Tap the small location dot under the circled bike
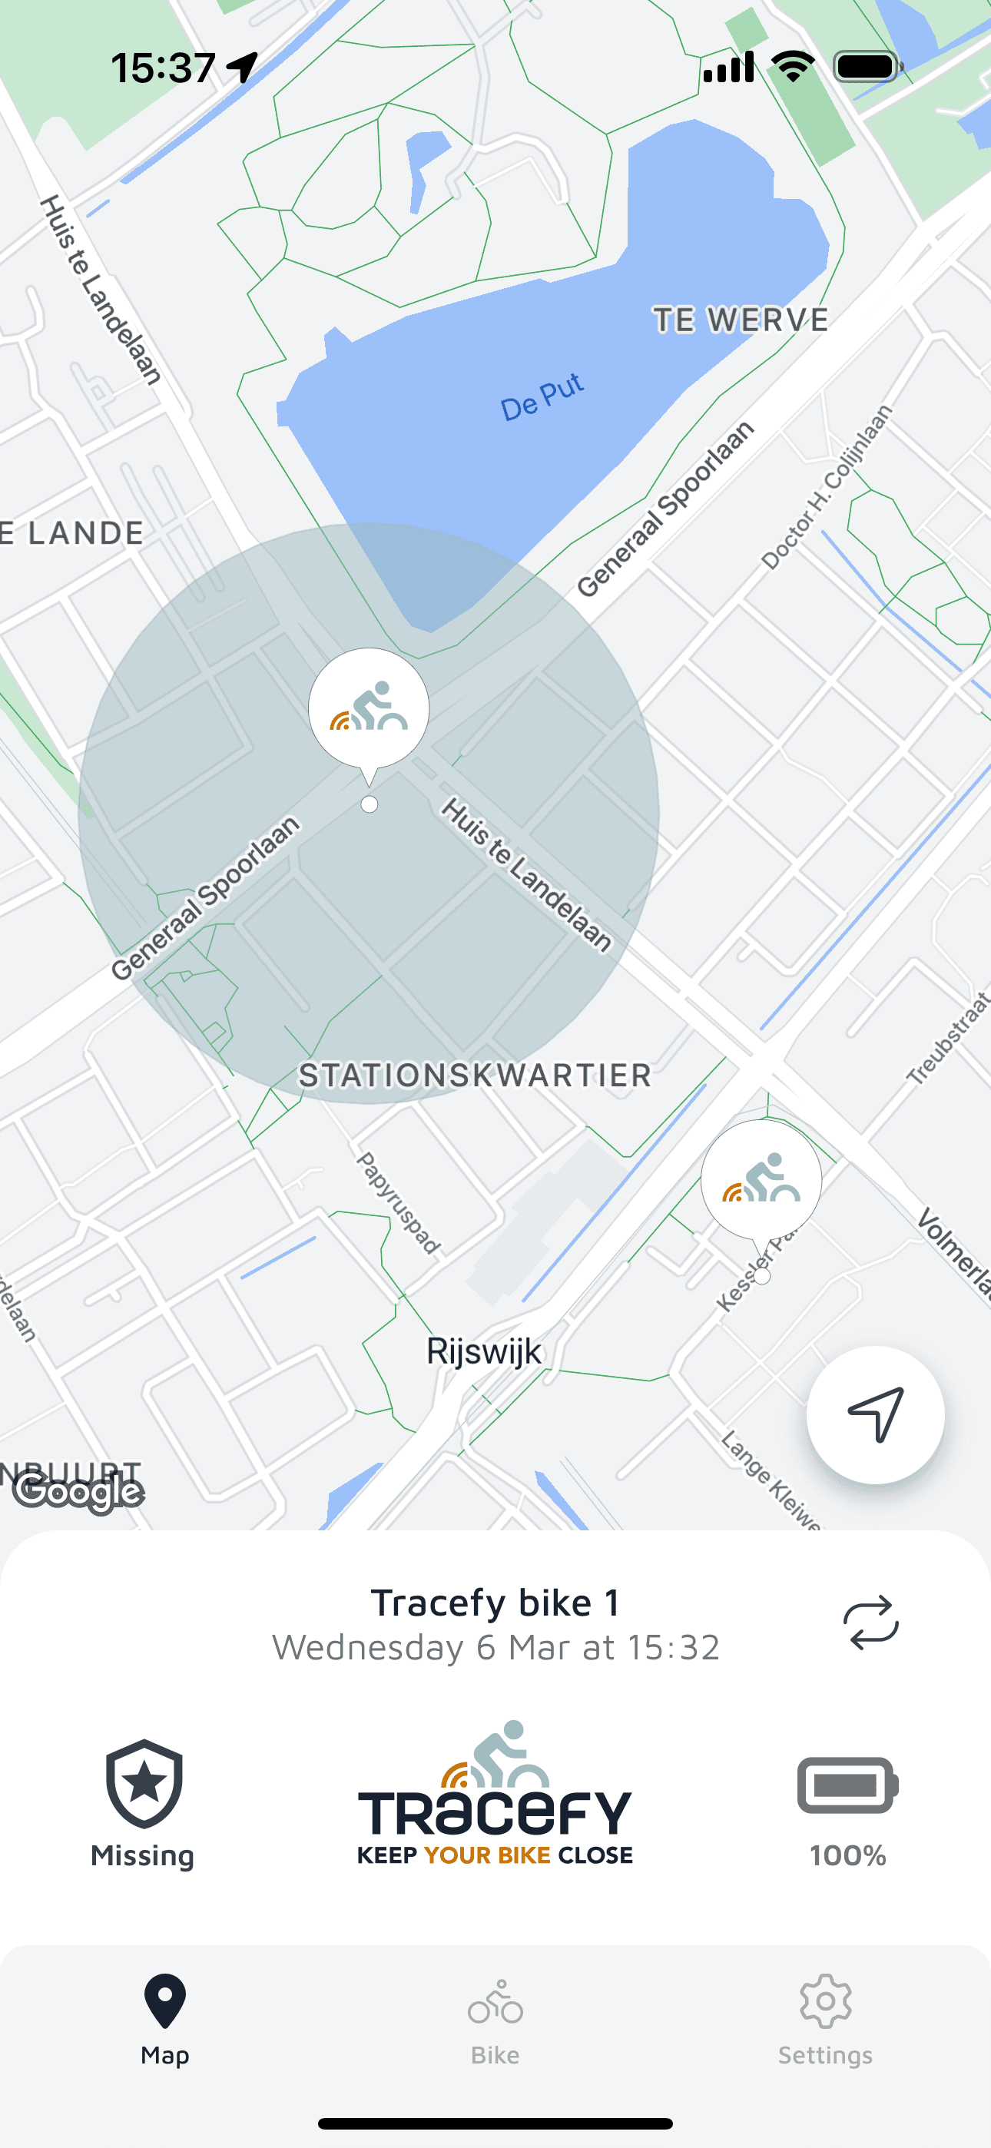Image resolution: width=991 pixels, height=2148 pixels. (370, 804)
